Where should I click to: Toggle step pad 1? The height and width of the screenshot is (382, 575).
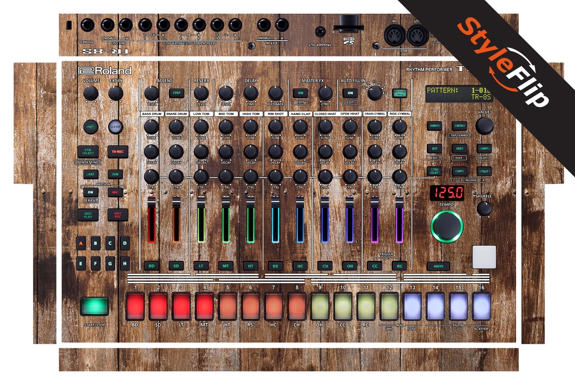pos(135,306)
